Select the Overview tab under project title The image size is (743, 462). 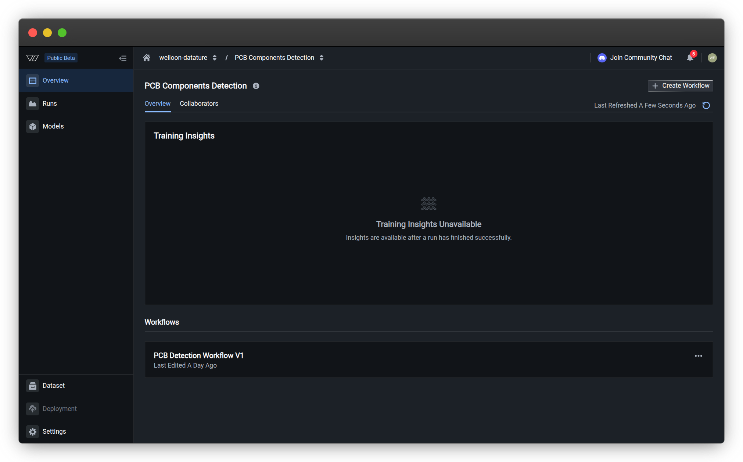click(157, 104)
